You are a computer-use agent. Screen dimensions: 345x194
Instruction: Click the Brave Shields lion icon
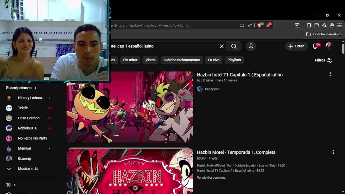pos(259,25)
